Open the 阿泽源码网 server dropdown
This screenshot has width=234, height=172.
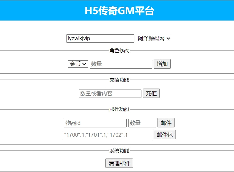(x=154, y=39)
